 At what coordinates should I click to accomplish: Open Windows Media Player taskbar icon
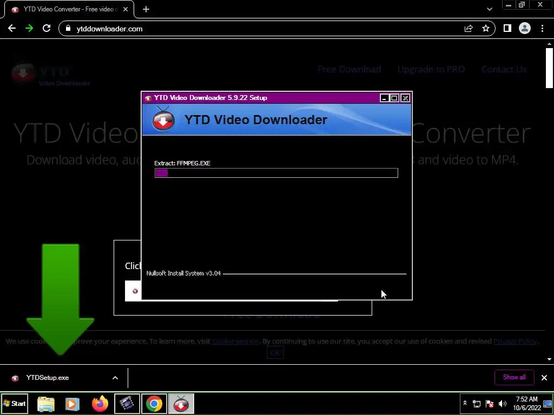(72, 404)
